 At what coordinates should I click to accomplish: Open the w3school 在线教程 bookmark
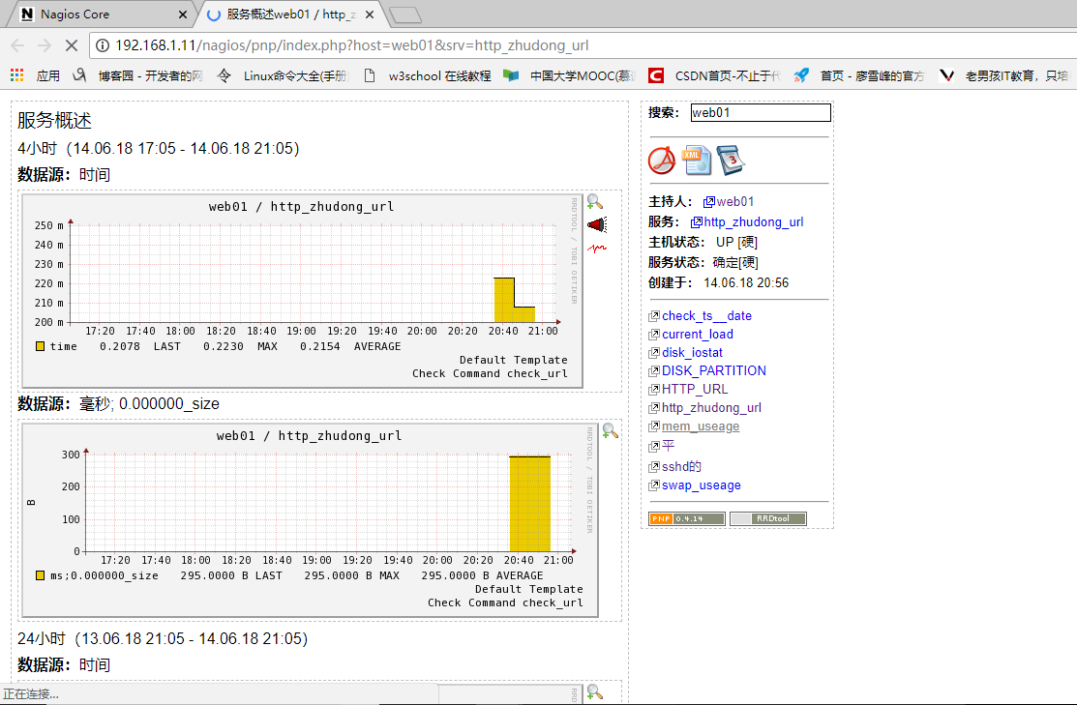pos(427,75)
